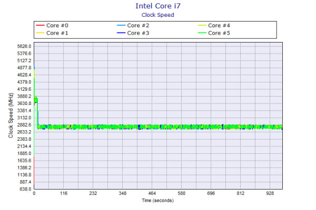Click the Clock Speed (MHz) axis label
This screenshot has height=210, width=316.
11,115
